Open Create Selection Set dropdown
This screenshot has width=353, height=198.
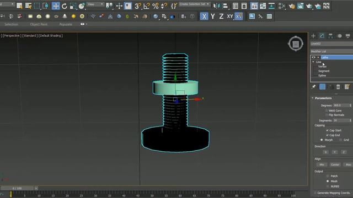point(194,4)
